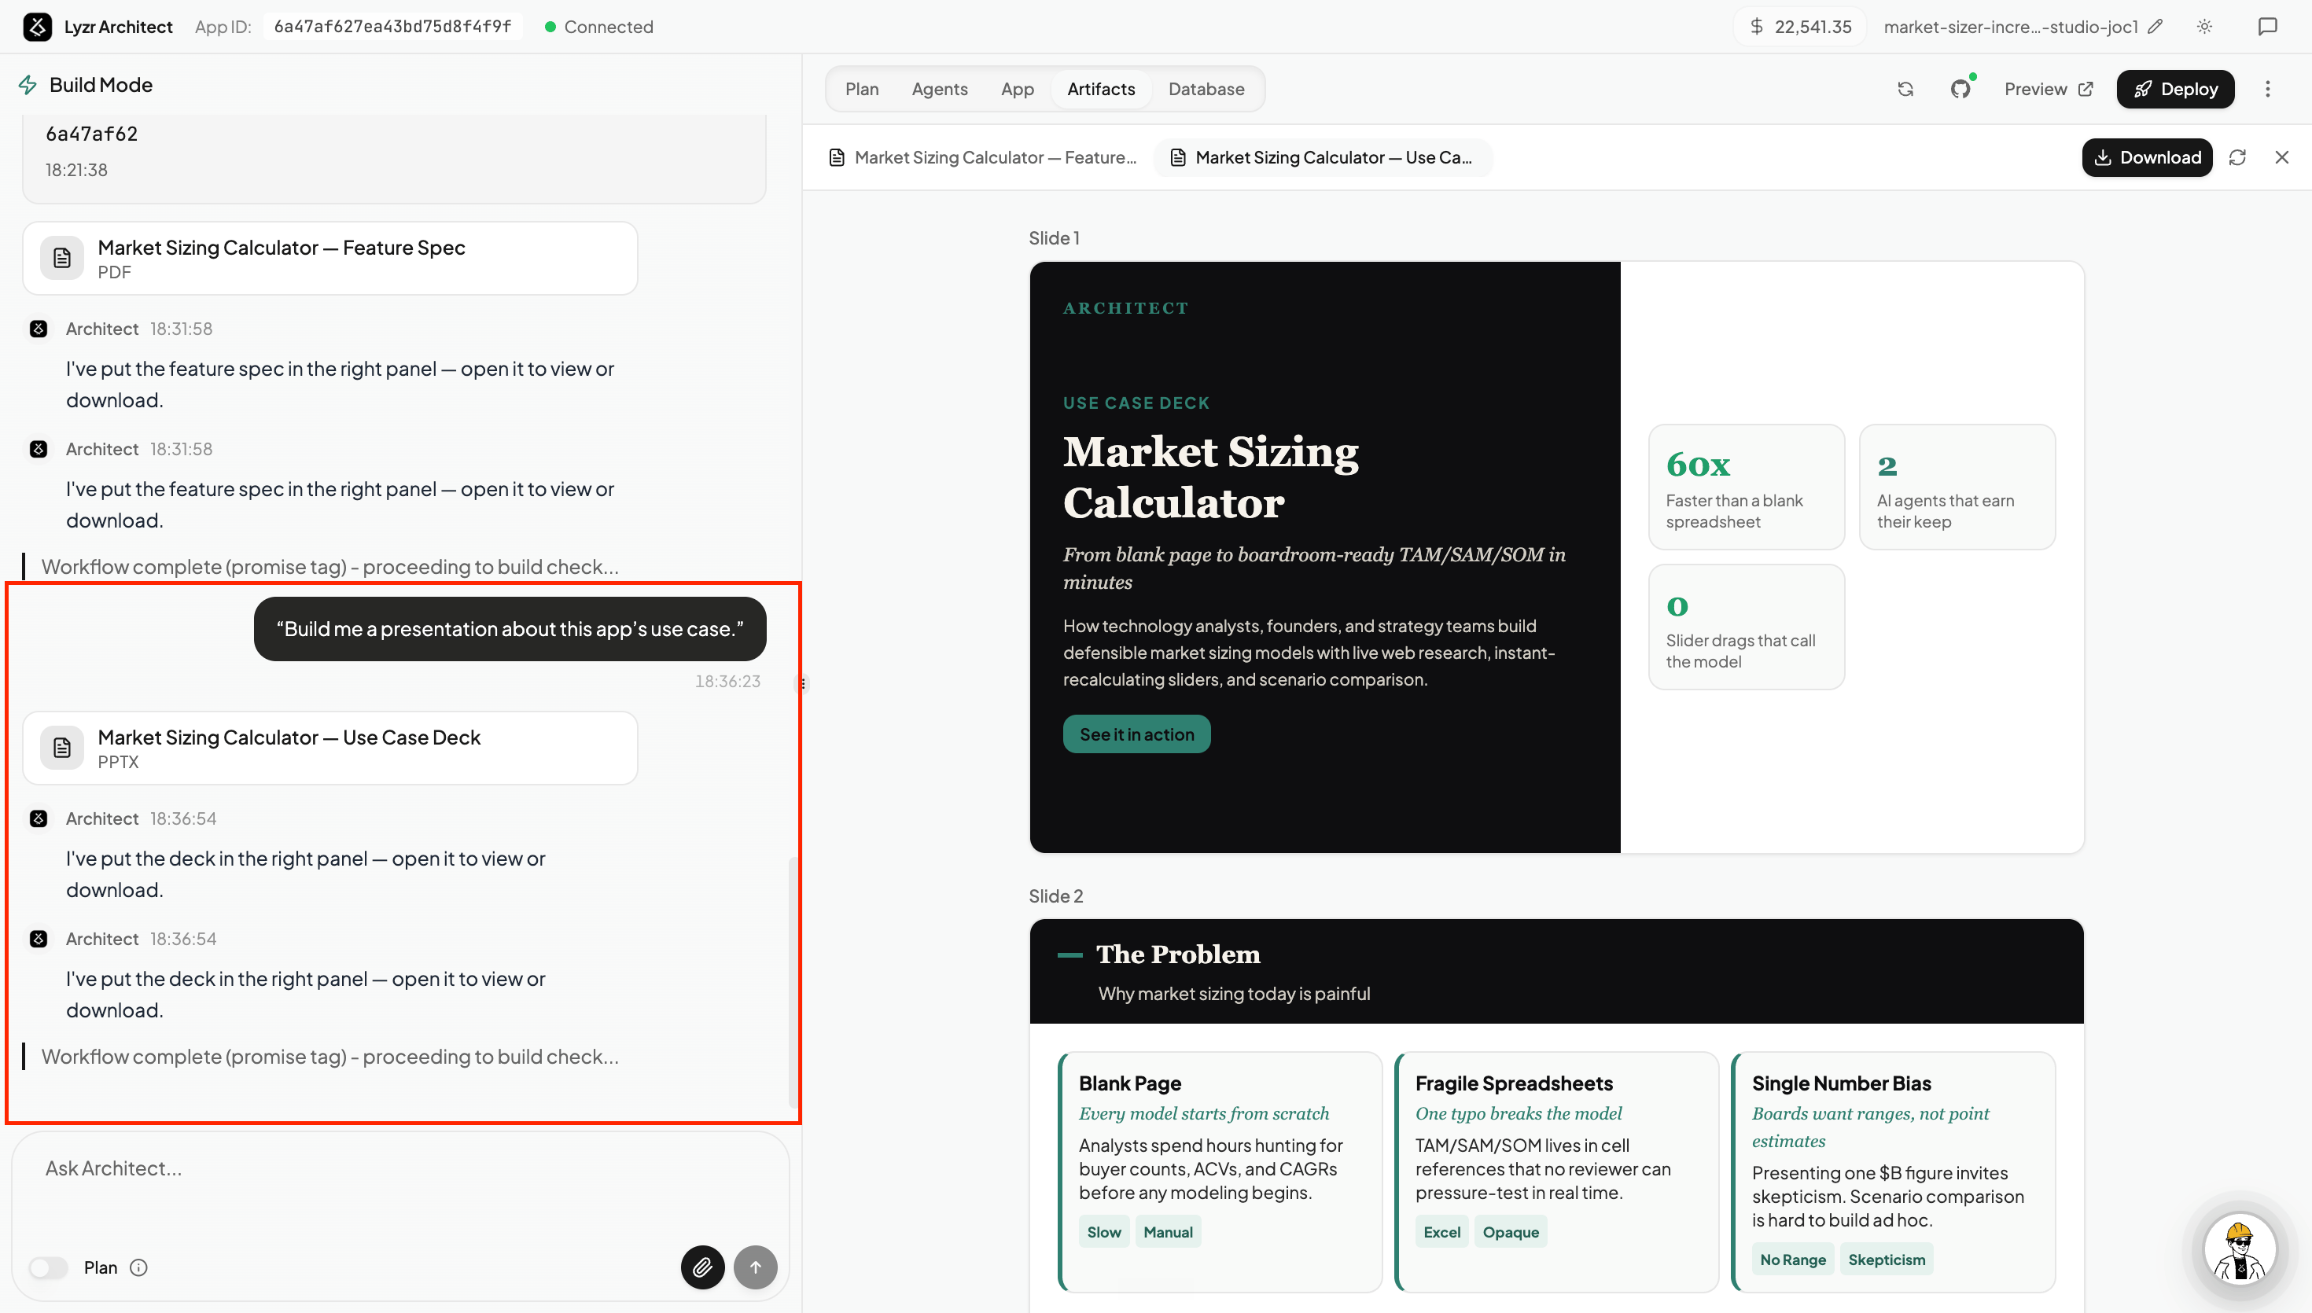The height and width of the screenshot is (1313, 2312).
Task: Click the 60x stat card on slide
Action: point(1746,487)
